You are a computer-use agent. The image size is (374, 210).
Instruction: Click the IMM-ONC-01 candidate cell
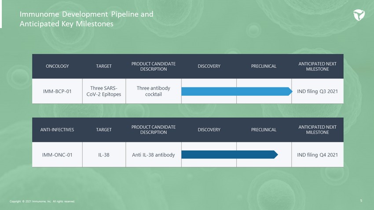coord(57,155)
